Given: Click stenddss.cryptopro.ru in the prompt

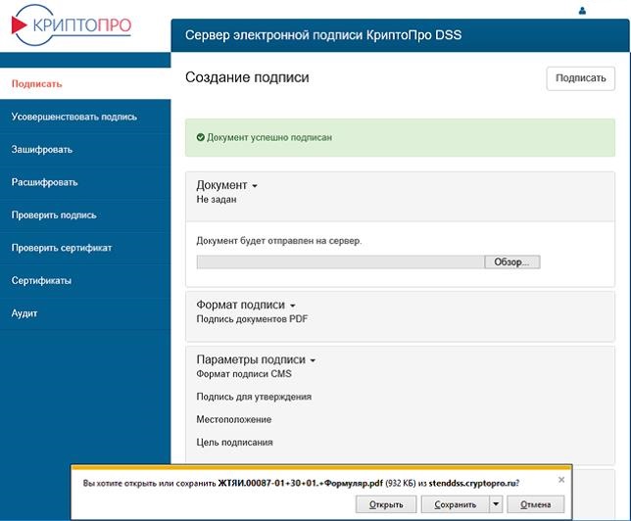Looking at the screenshot, I should 472,483.
